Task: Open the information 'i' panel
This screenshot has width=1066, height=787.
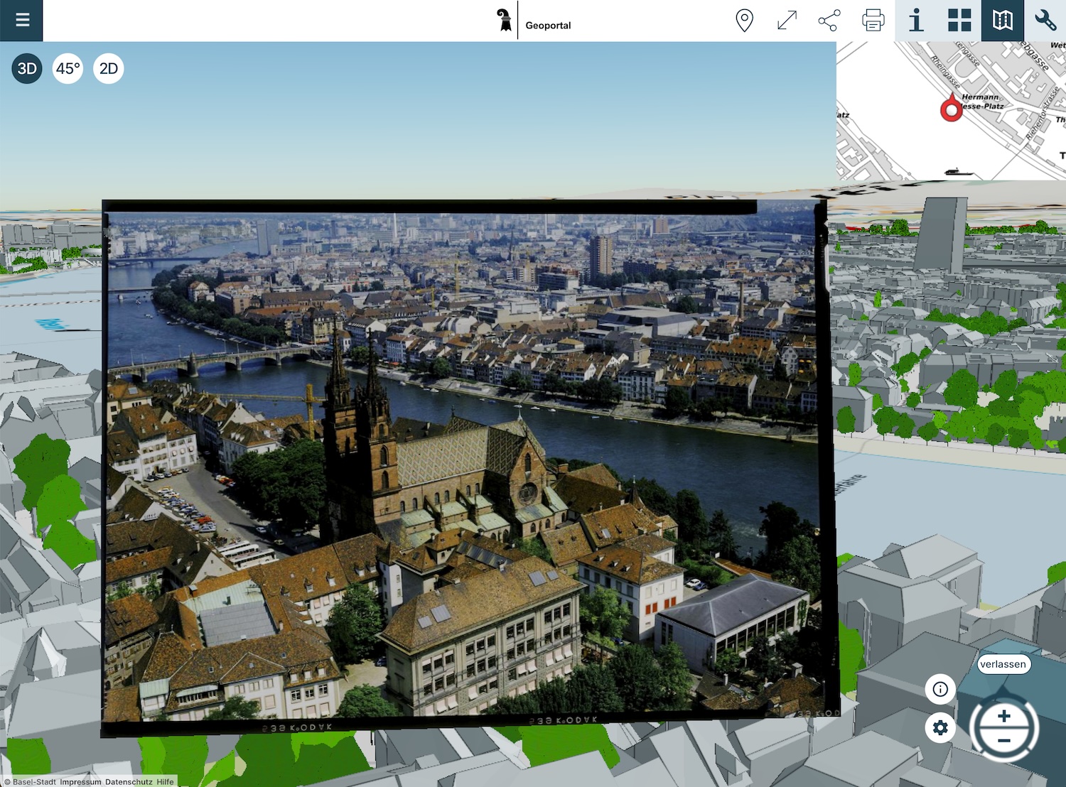Action: point(916,21)
